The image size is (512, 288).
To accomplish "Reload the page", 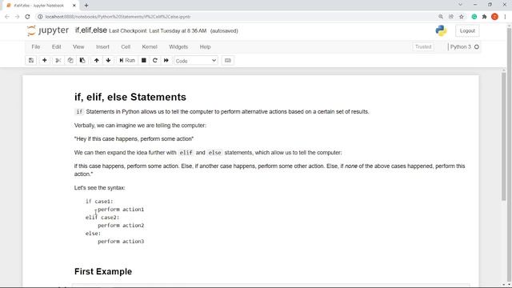I will [x=27, y=17].
